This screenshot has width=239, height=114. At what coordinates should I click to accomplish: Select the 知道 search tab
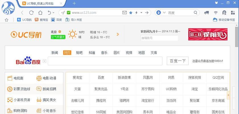click(92, 53)
